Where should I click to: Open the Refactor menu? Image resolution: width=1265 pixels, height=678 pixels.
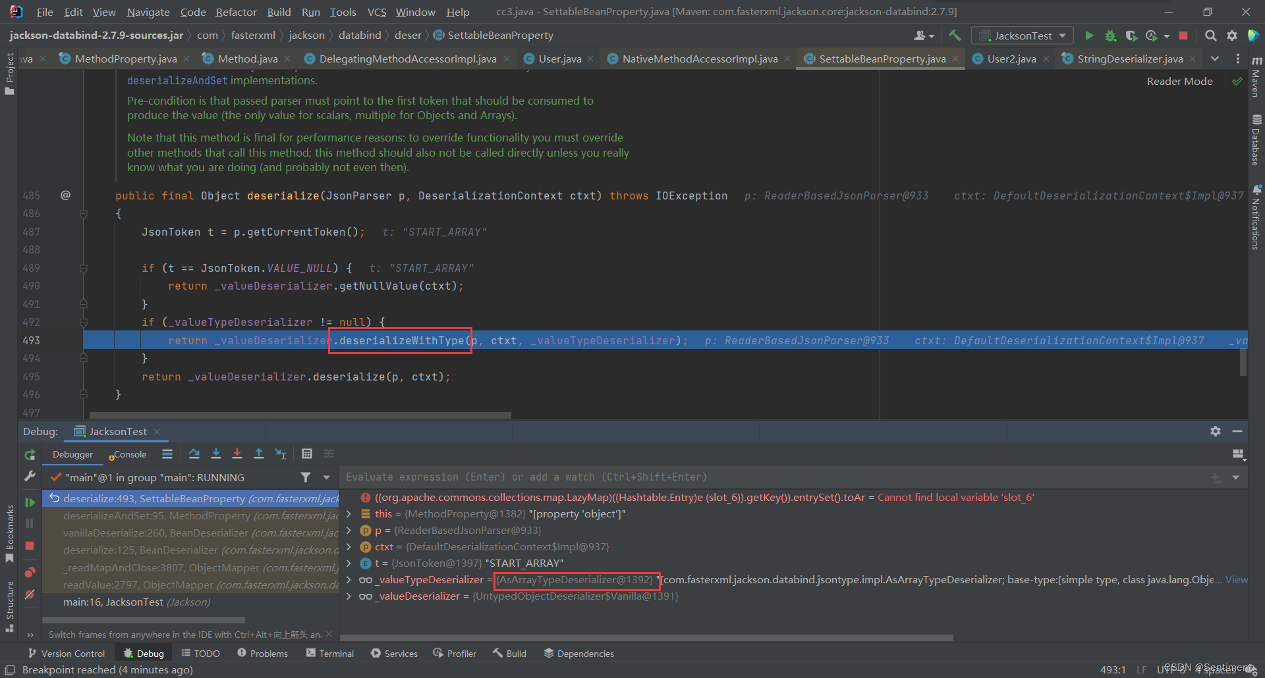tap(236, 12)
